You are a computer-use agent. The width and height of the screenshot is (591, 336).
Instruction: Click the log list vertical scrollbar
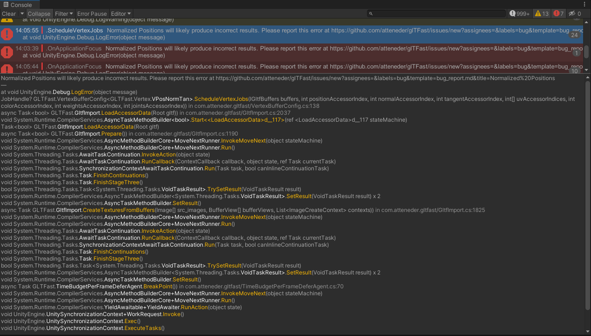(x=586, y=51)
